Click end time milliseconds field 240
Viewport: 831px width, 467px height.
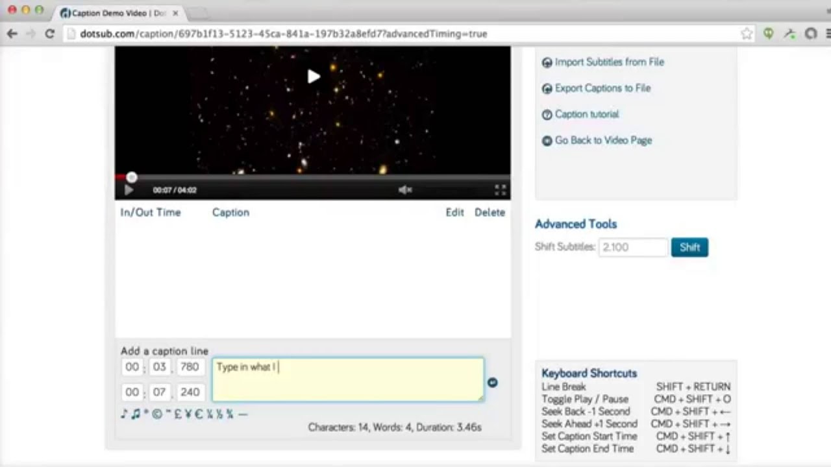click(190, 392)
